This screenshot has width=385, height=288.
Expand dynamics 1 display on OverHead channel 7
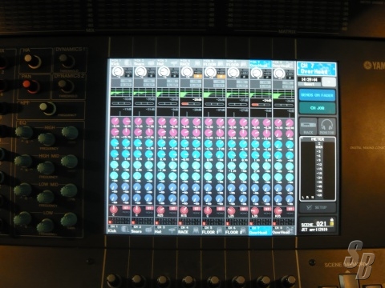point(261,103)
